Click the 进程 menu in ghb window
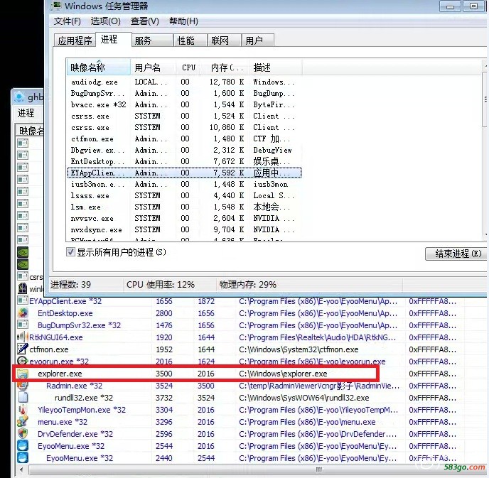Viewport: 489px width, 478px height. click(26, 113)
